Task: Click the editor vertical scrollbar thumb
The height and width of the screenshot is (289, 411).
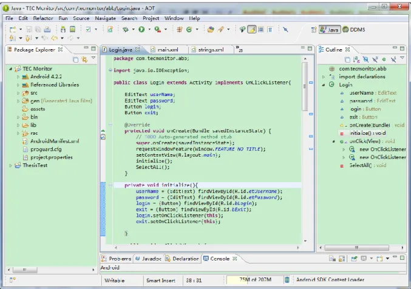Action: pos(305,87)
